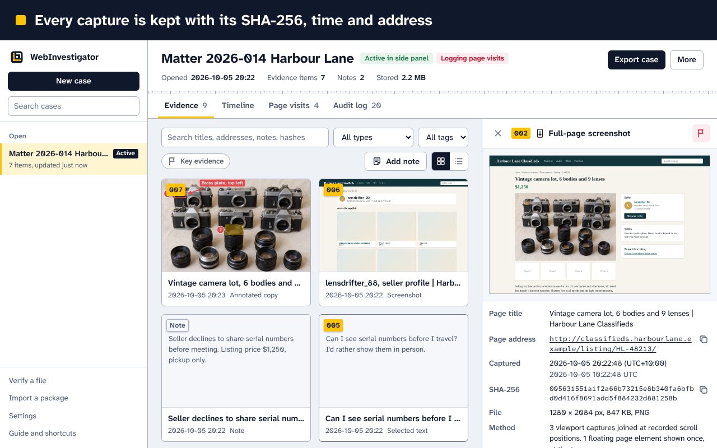
Task: Switch to grid view icon
Action: click(441, 161)
